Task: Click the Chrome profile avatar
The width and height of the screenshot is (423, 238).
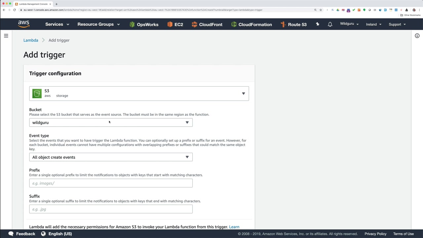Action: 414,10
